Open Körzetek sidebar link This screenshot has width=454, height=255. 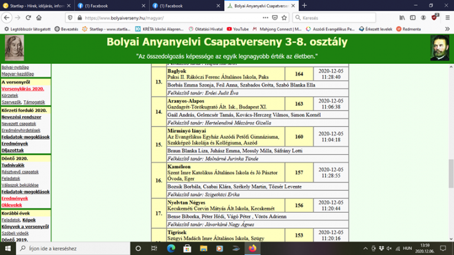(10, 96)
